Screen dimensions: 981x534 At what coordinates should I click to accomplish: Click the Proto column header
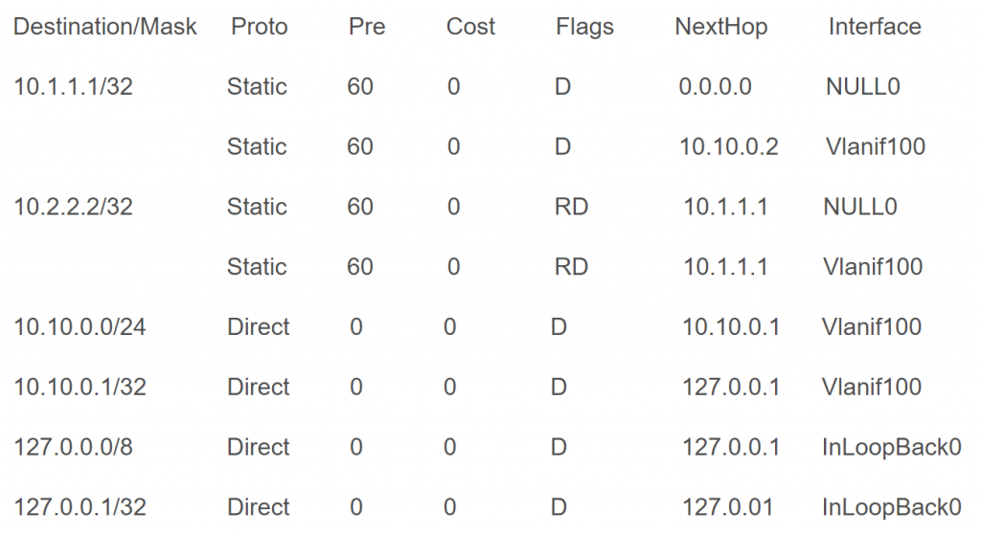[x=259, y=27]
